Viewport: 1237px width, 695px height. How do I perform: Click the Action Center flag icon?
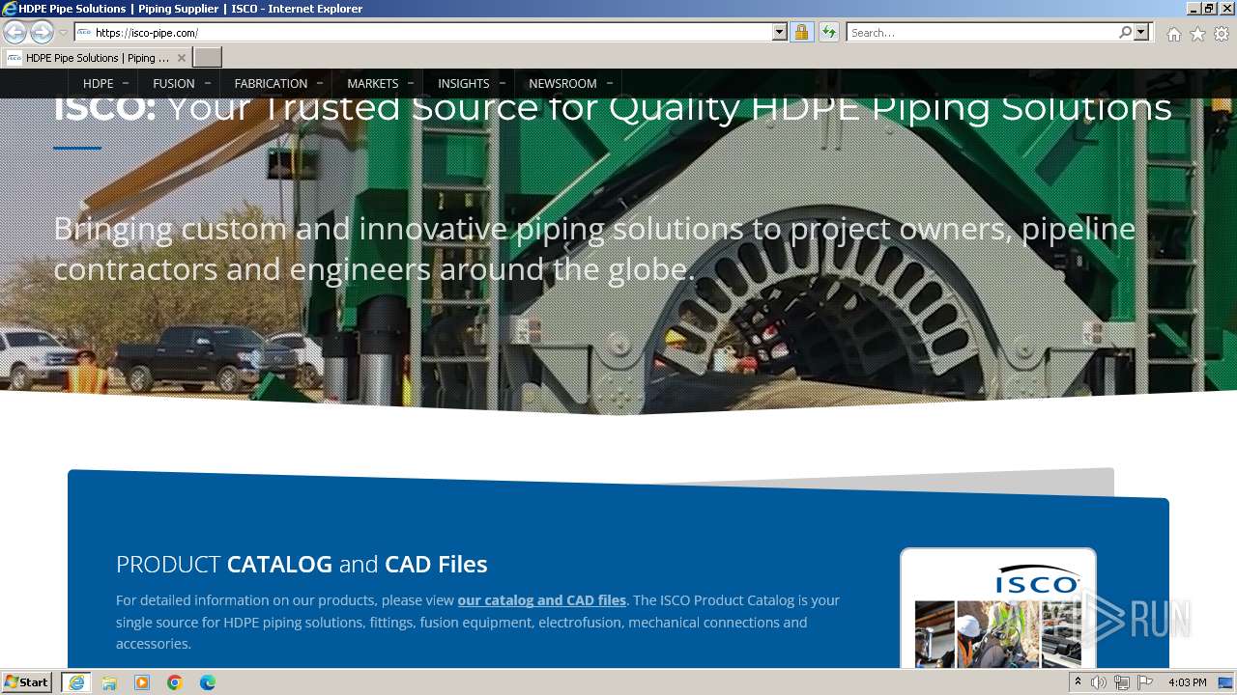1145,682
